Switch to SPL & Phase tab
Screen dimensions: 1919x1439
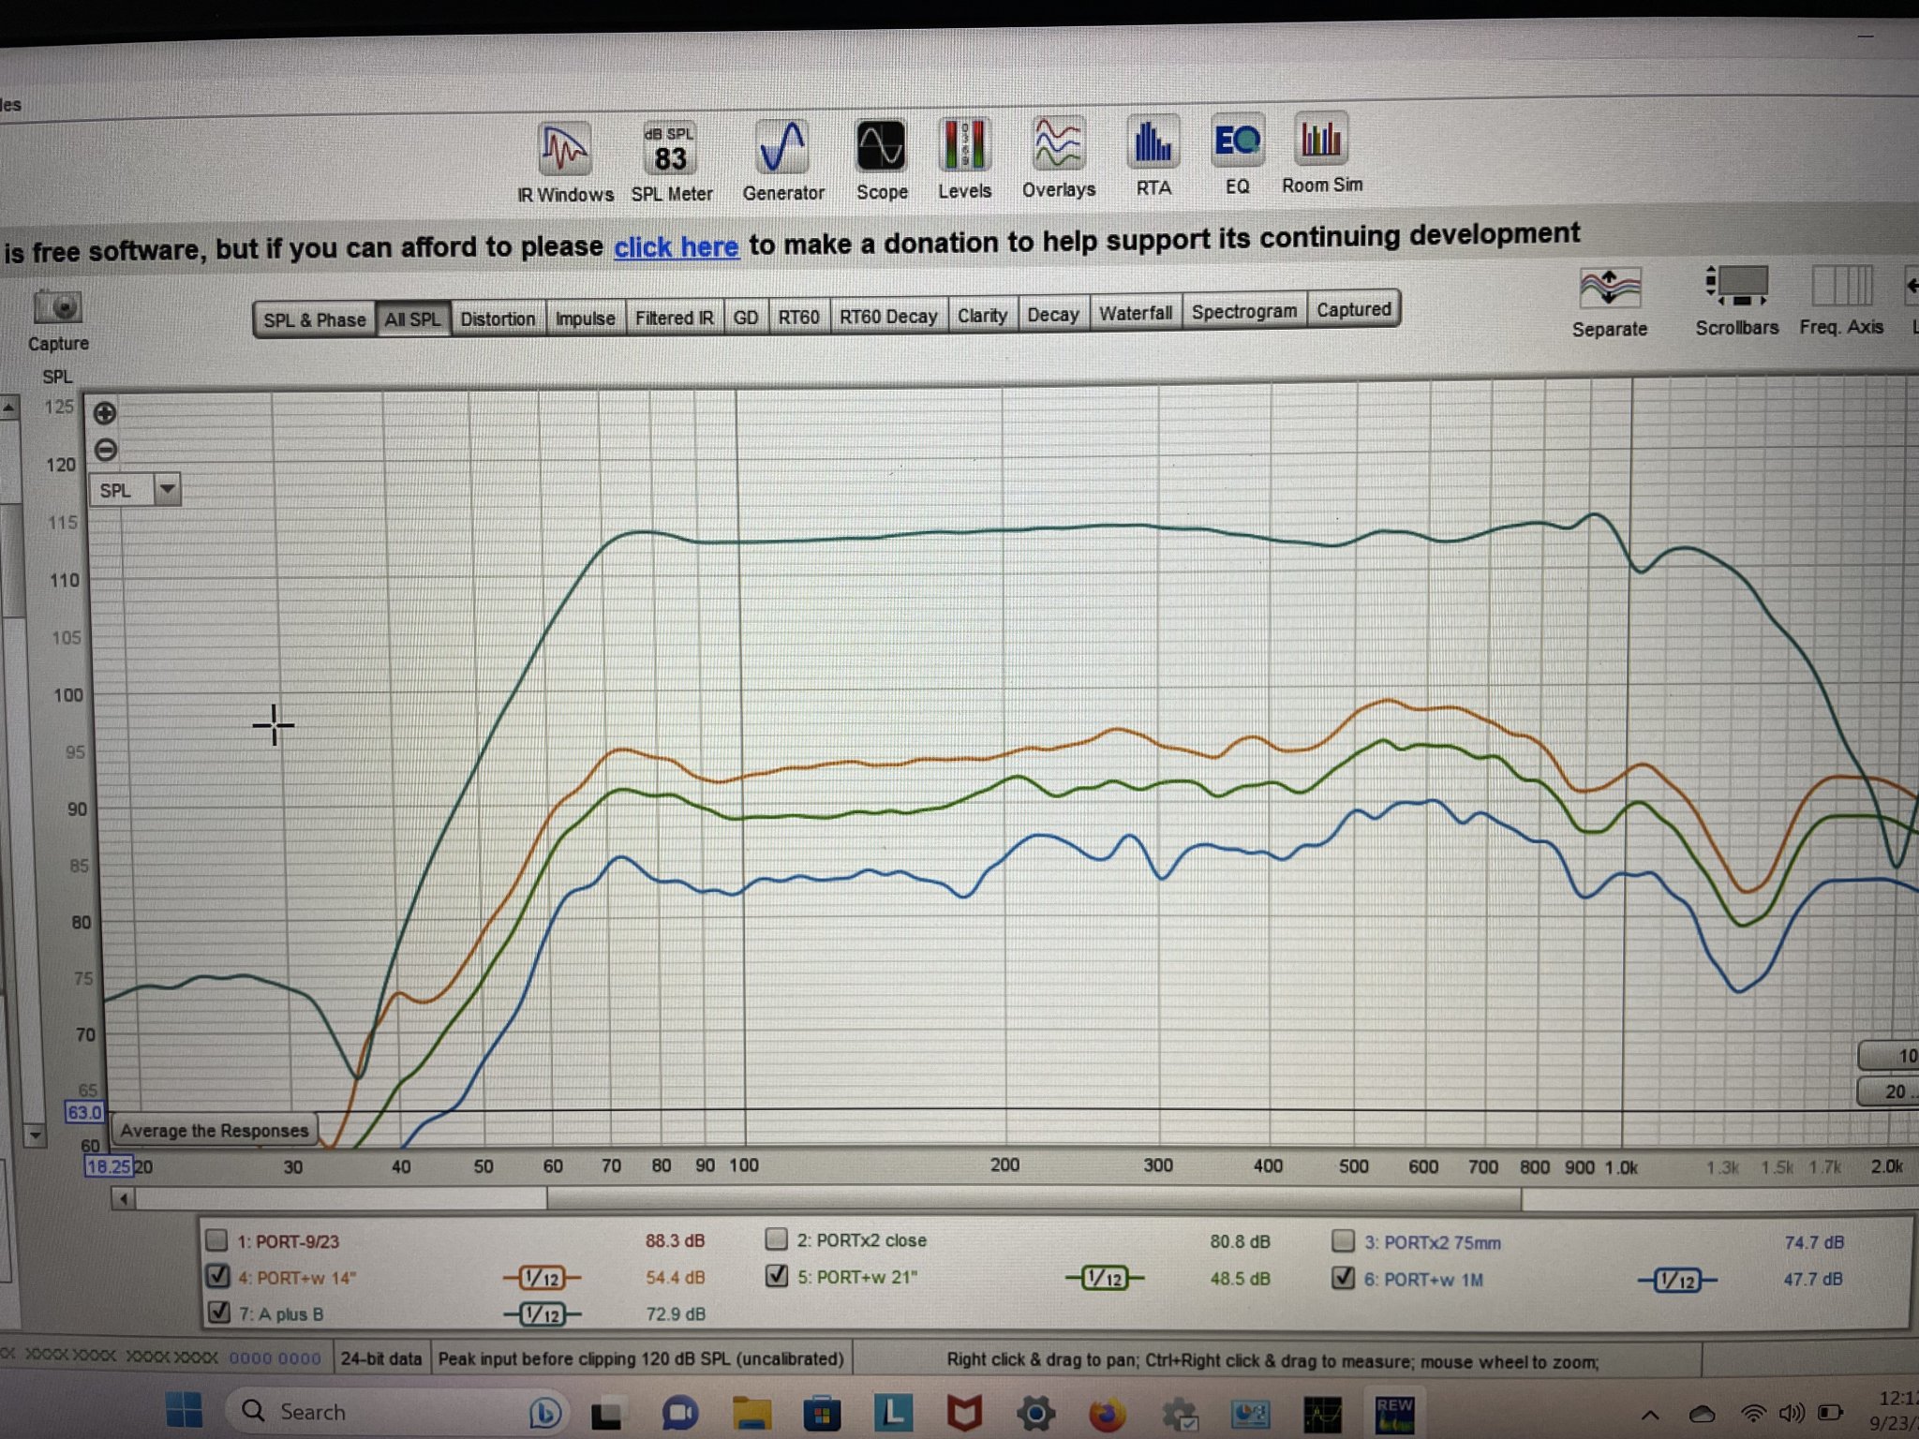click(x=314, y=319)
